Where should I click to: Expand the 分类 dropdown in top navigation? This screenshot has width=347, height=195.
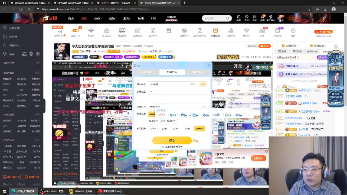click(x=98, y=19)
